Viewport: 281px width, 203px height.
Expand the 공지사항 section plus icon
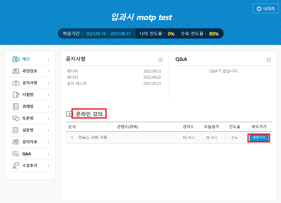pos(160,60)
